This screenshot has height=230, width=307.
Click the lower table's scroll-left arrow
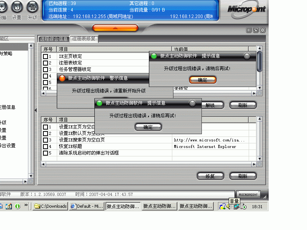click(x=43, y=164)
